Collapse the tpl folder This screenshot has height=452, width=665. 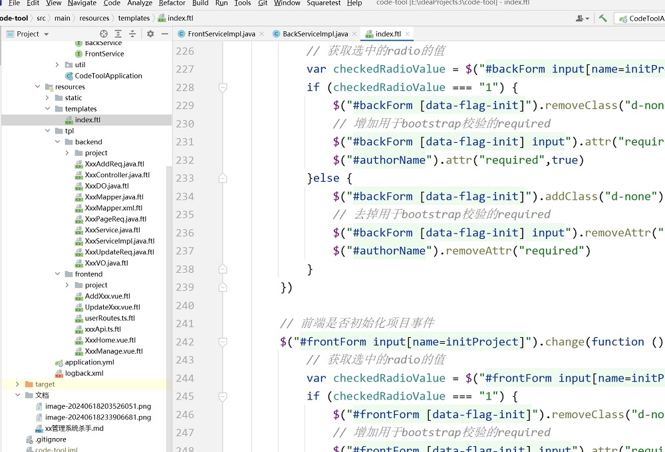pyautogui.click(x=47, y=131)
